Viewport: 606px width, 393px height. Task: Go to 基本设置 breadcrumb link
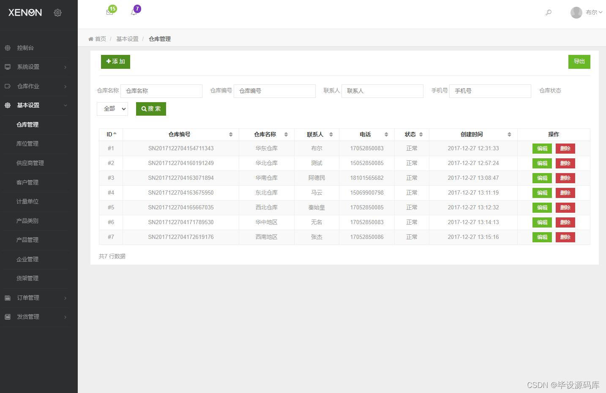[x=127, y=39]
